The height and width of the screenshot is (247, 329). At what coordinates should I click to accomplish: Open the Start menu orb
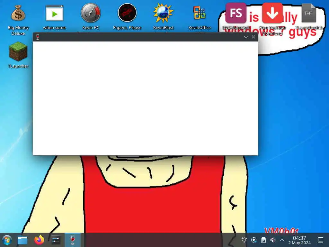[x=7, y=240]
